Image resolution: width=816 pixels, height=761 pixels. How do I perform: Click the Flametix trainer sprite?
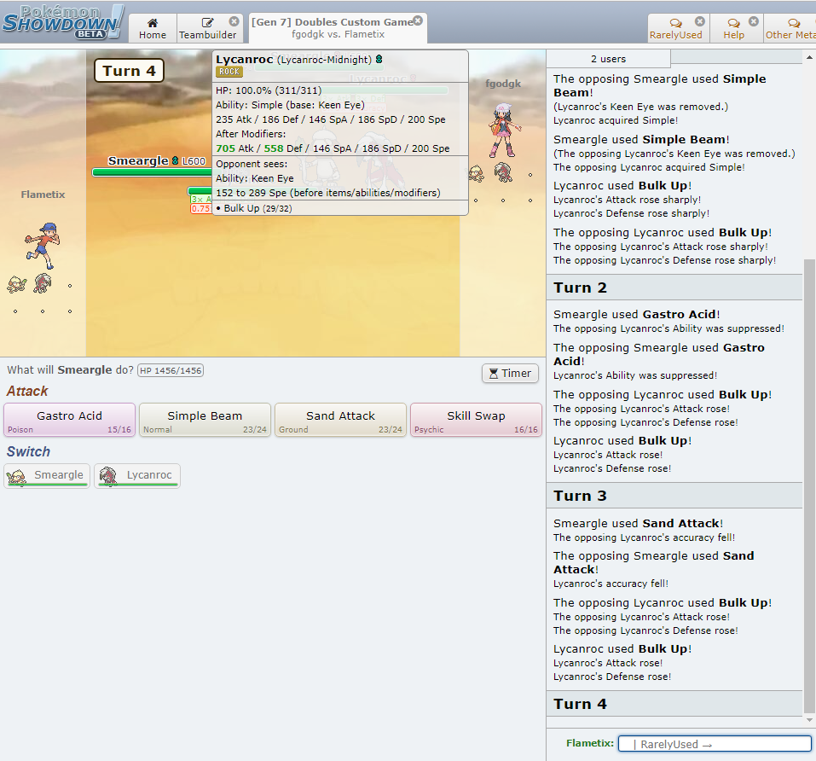tap(42, 245)
